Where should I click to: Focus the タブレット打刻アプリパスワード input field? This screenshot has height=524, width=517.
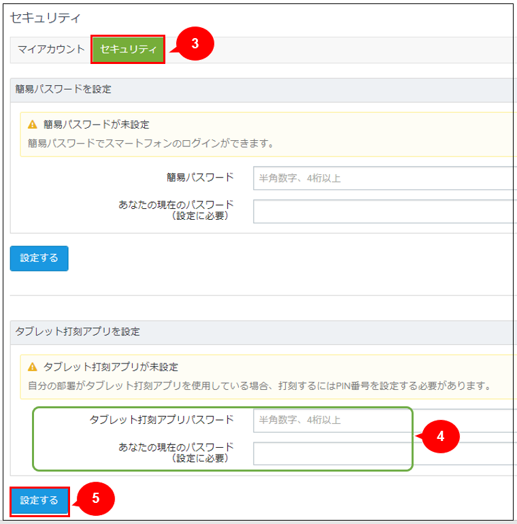tap(384, 420)
